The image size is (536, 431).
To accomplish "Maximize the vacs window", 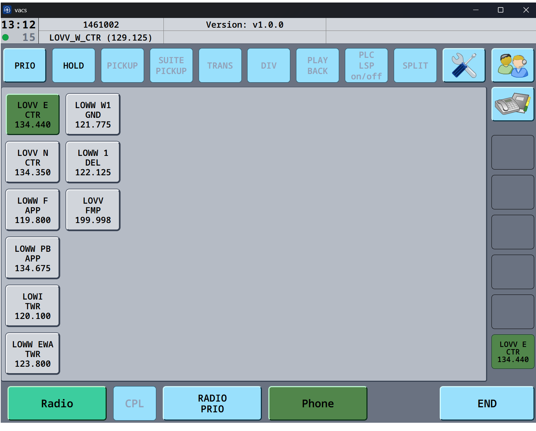I will (500, 10).
